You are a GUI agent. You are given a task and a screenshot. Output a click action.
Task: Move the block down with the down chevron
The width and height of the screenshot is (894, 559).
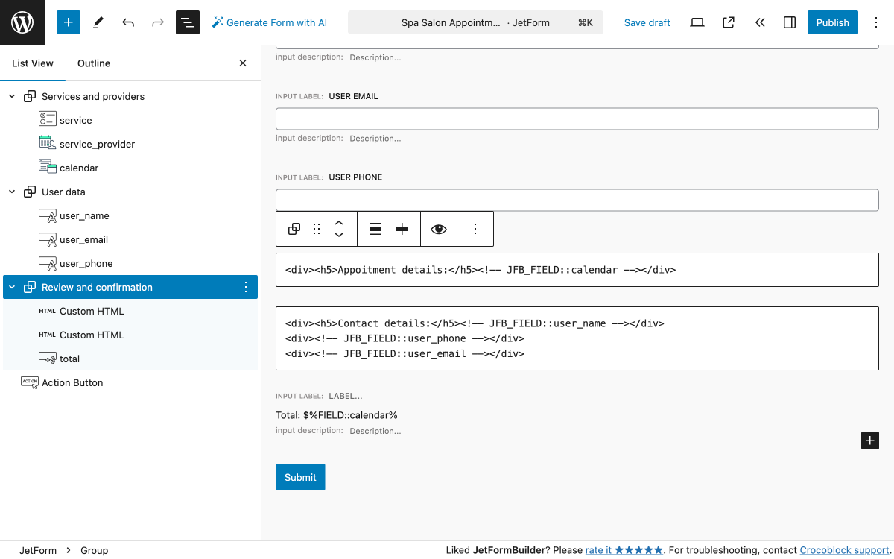pos(339,235)
